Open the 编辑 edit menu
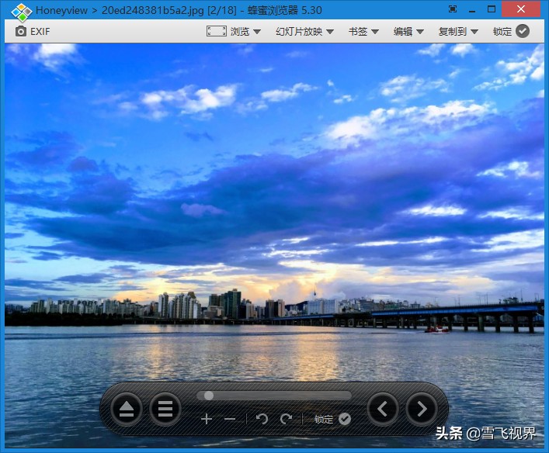The height and width of the screenshot is (453, 549). 408,31
